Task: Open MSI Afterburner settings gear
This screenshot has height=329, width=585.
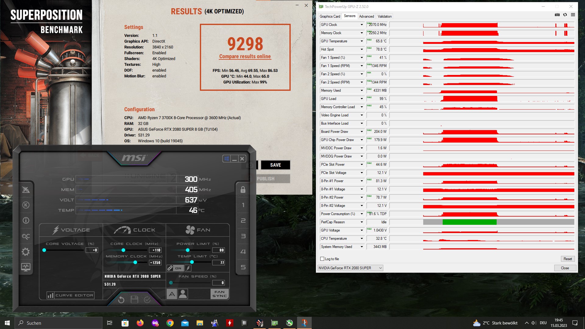Action: click(26, 252)
